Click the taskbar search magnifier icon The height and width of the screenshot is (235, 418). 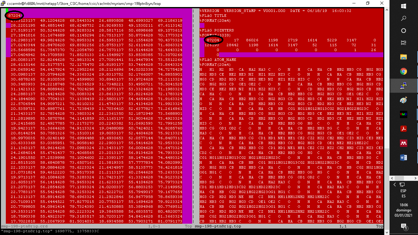pos(404,18)
